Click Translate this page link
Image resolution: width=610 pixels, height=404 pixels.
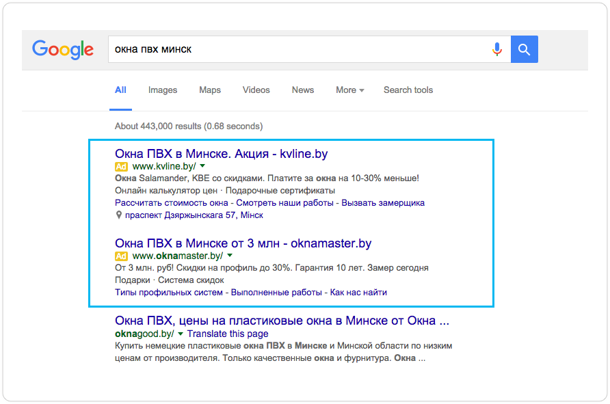[x=228, y=334]
